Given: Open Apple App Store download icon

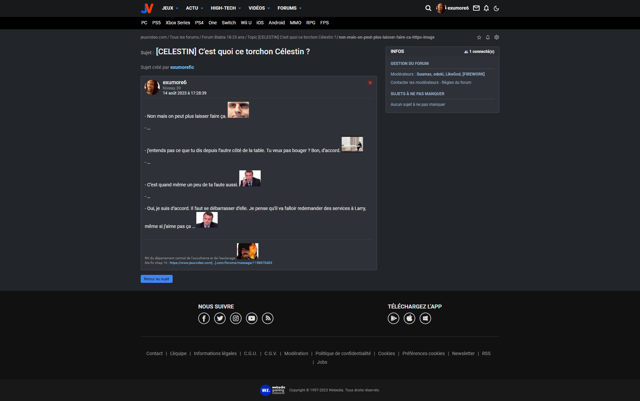Looking at the screenshot, I should coord(409,318).
